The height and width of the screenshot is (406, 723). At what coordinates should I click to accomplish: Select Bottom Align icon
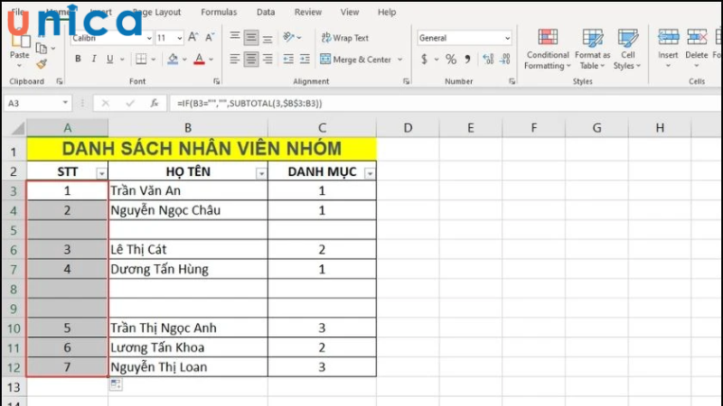point(268,38)
